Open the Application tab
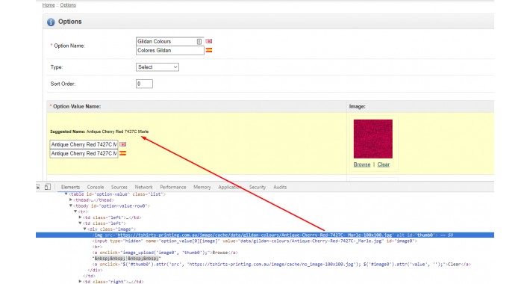The width and height of the screenshot is (530, 284). (x=230, y=187)
